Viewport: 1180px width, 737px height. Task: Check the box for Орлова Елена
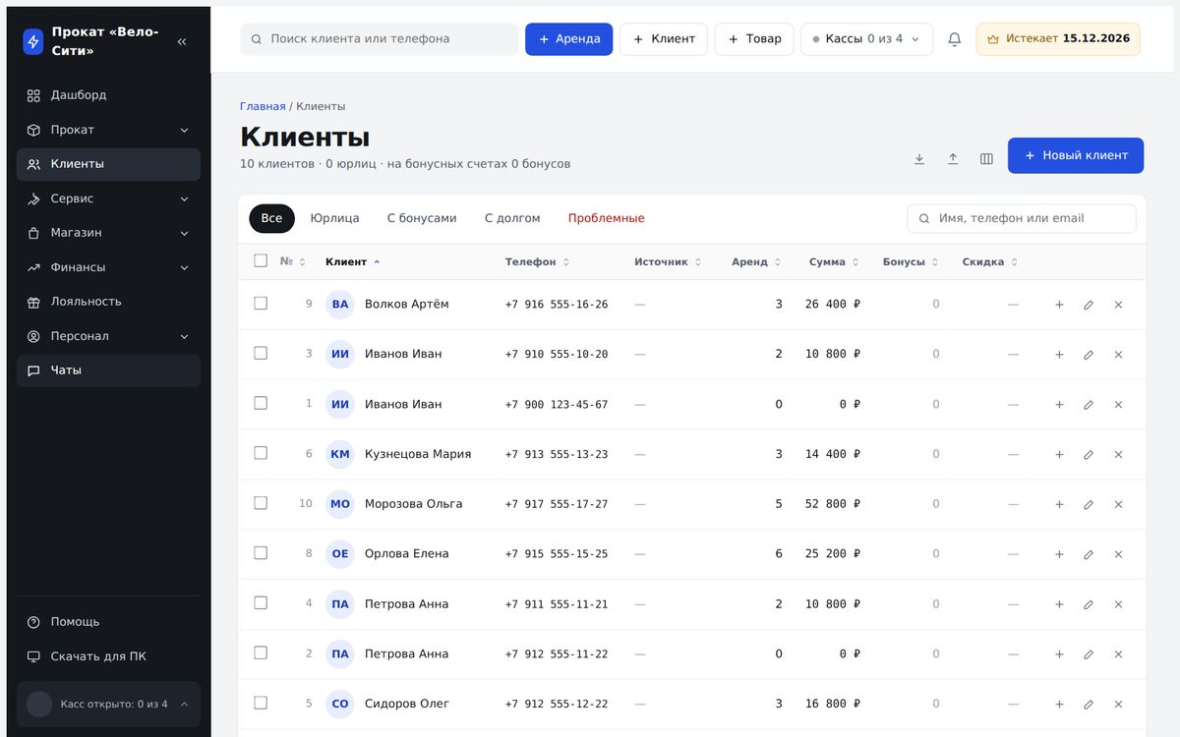261,553
